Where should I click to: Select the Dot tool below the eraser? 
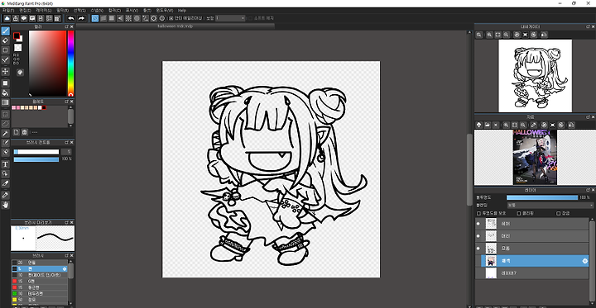5,50
